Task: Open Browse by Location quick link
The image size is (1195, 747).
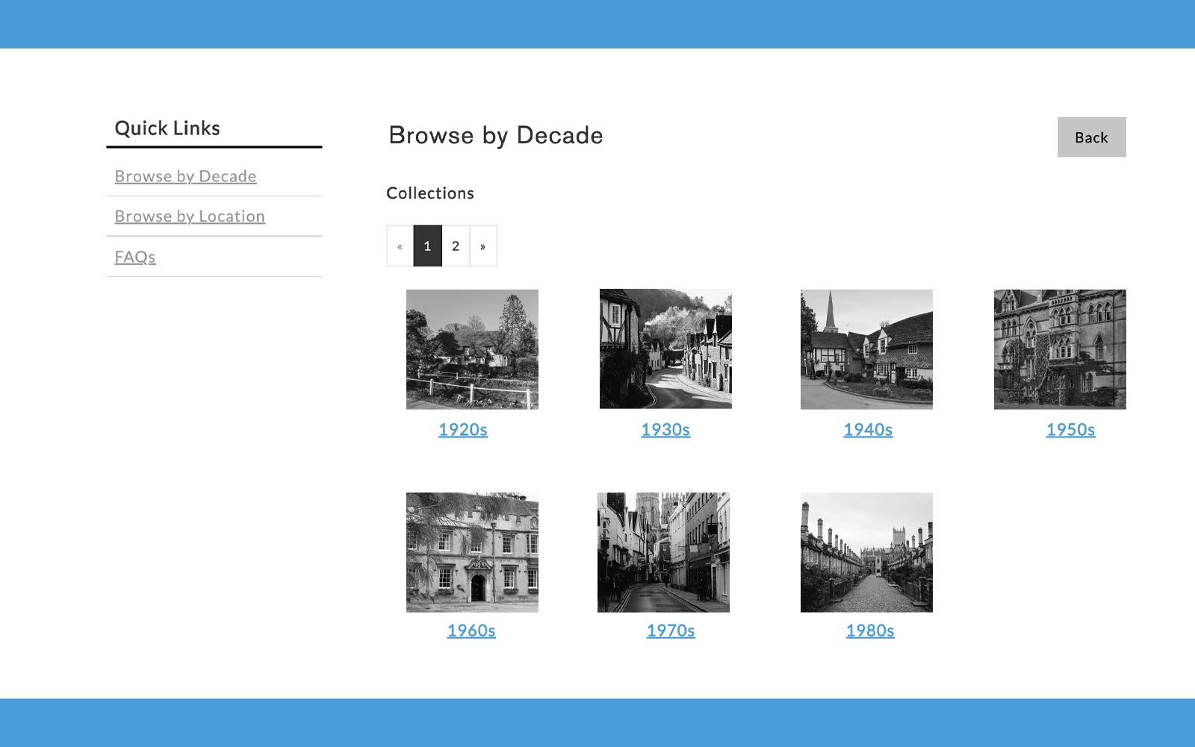Action: 190,216
